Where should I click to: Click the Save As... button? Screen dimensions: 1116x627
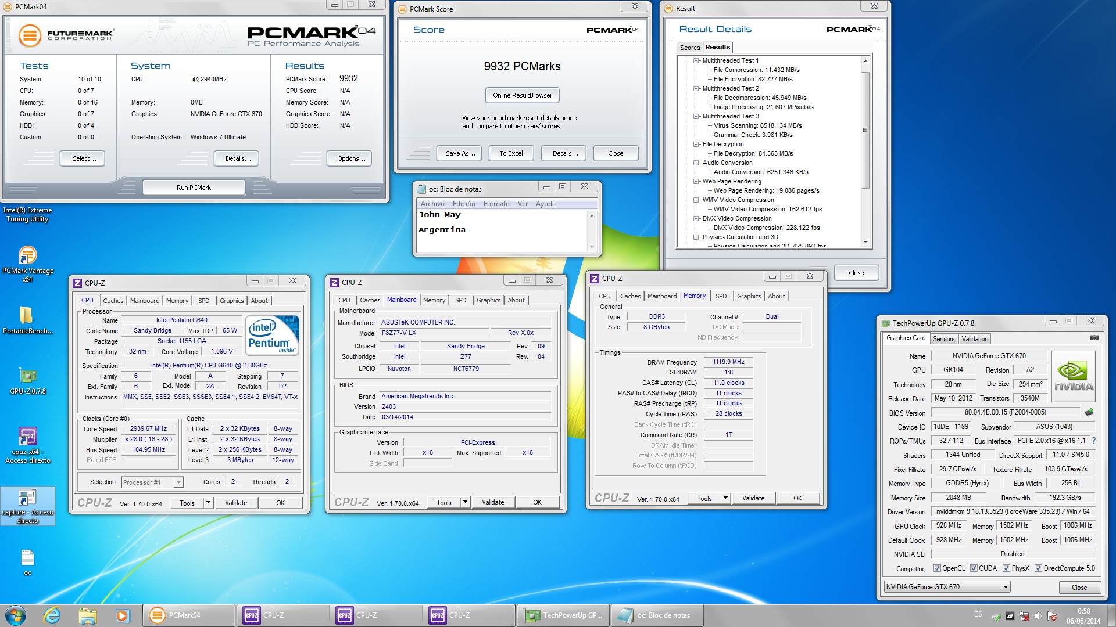point(460,153)
